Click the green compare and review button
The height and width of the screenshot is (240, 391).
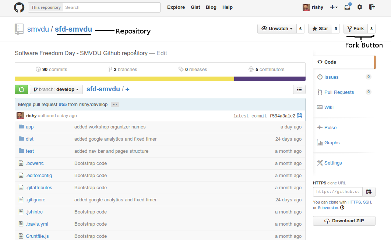(21, 89)
